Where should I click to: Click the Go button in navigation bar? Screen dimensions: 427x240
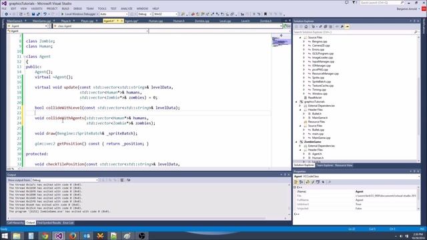(x=287, y=26)
